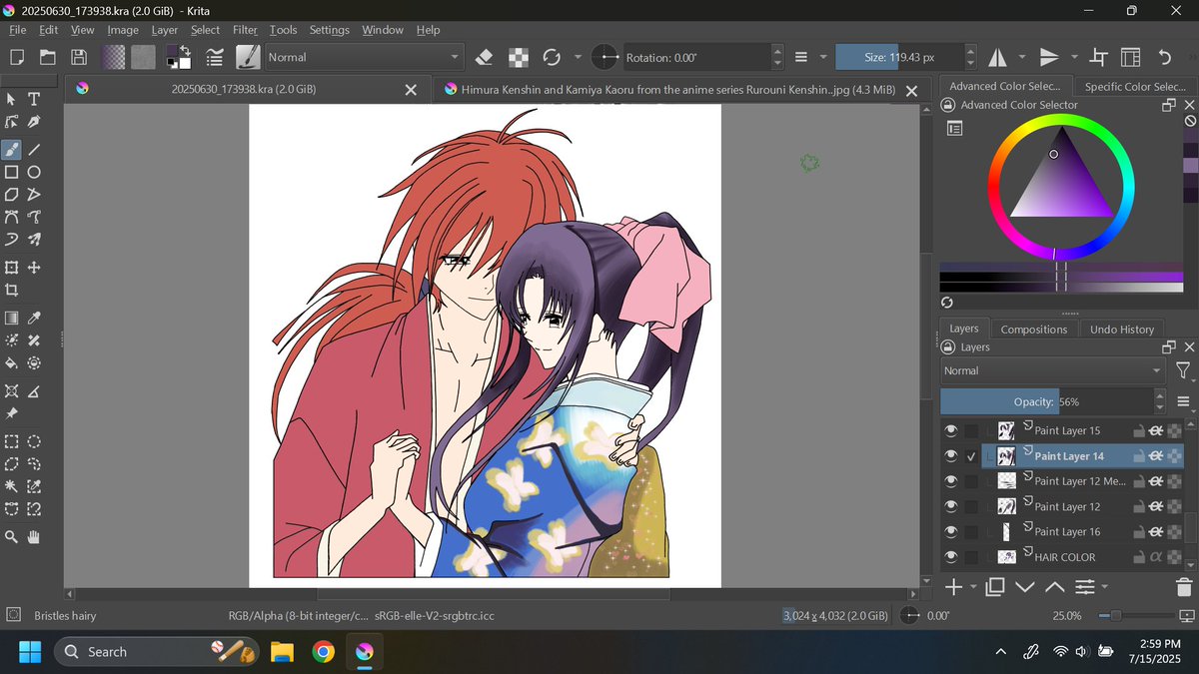
Task: Open the brush preset chooser
Action: point(248,57)
